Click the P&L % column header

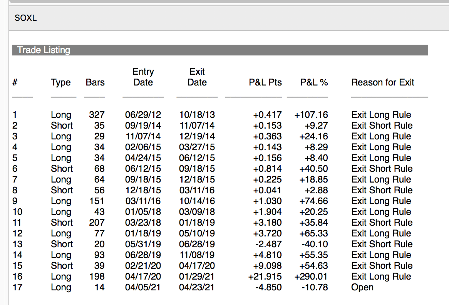[x=314, y=82]
